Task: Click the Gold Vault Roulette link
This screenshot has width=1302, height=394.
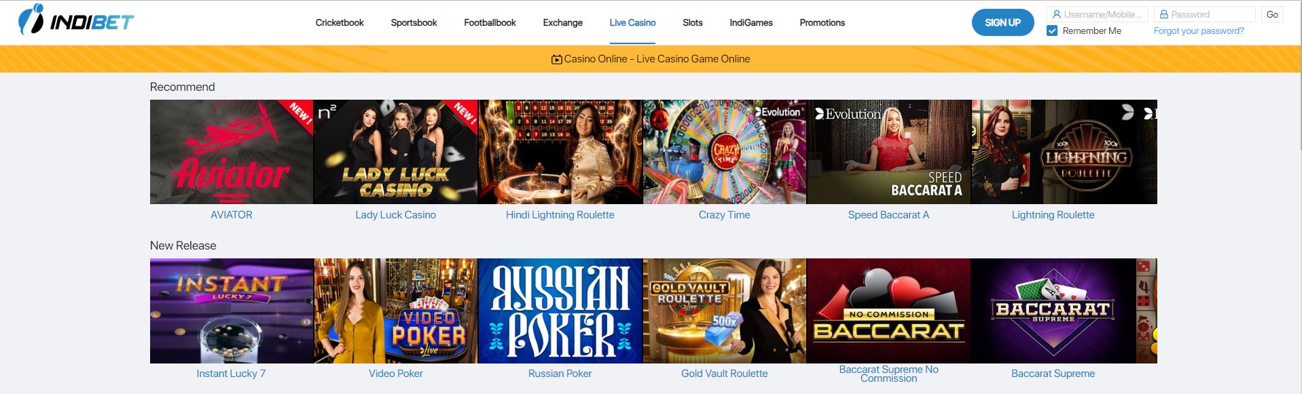Action: tap(725, 374)
